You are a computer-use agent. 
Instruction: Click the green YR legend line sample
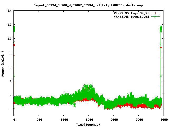click(x=155, y=16)
